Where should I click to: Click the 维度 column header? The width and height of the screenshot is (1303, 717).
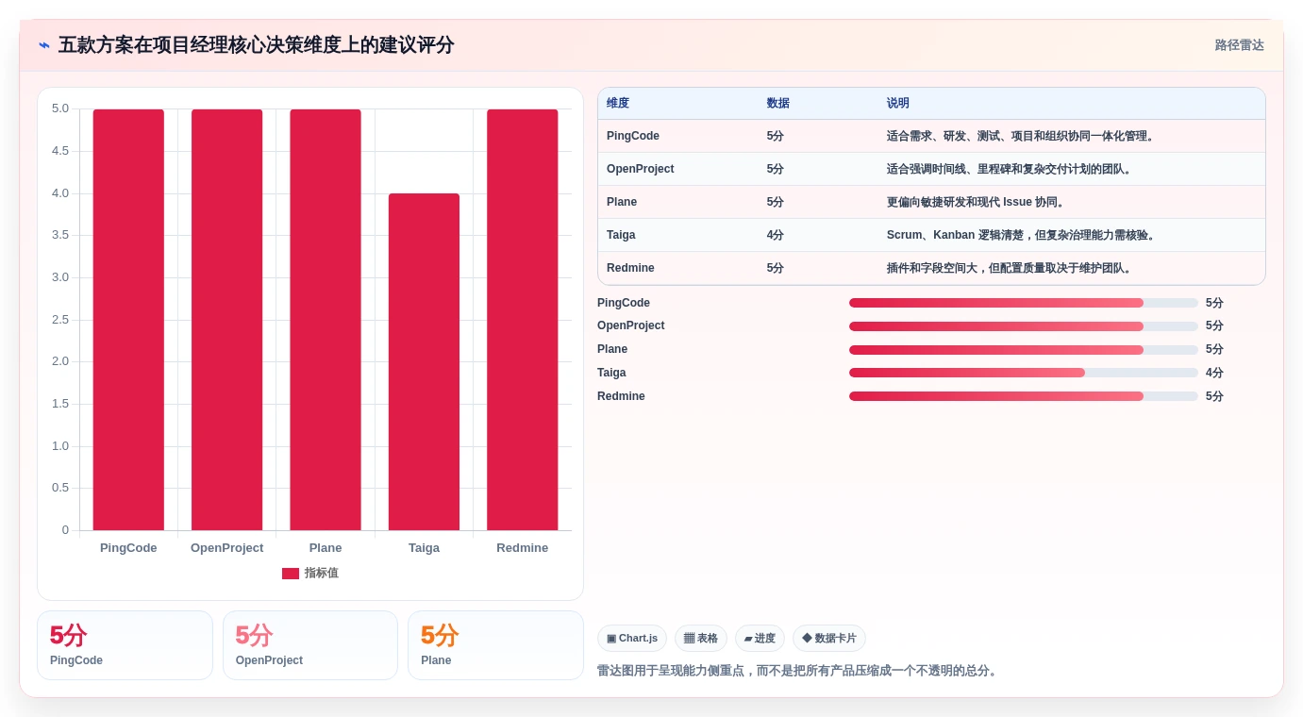618,104
